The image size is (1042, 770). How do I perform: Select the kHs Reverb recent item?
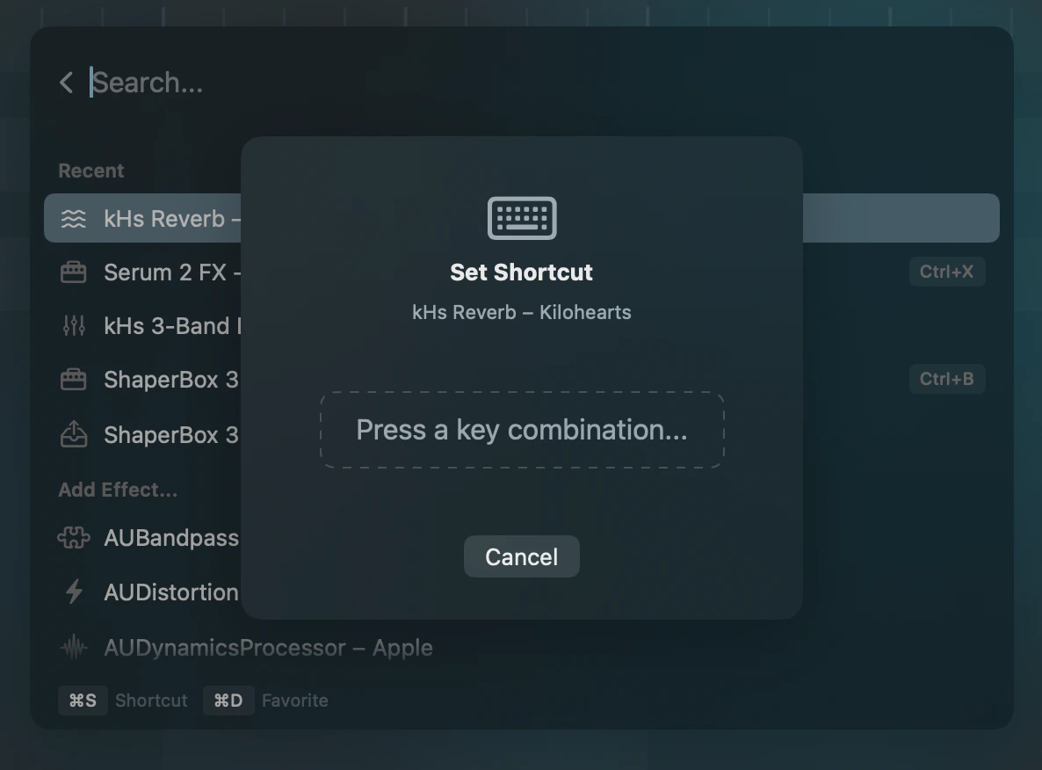pos(522,218)
